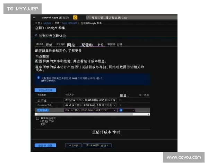Click the yellow preview bug icon
Screen dimensions: 208x166
[x=75, y=18]
